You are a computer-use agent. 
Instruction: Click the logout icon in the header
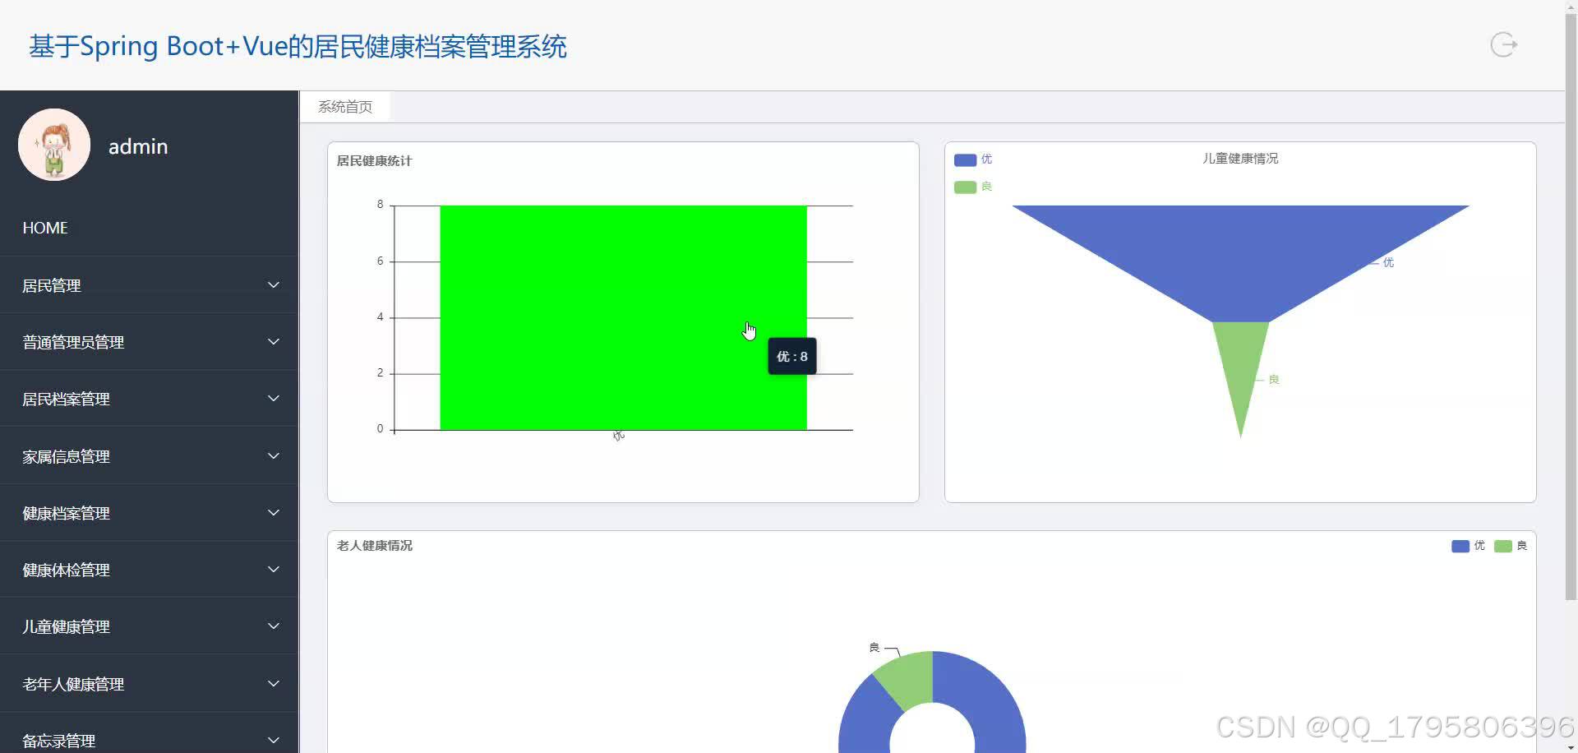tap(1503, 45)
